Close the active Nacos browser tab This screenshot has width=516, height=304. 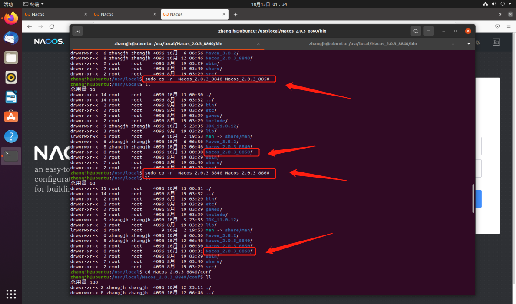tap(224, 14)
